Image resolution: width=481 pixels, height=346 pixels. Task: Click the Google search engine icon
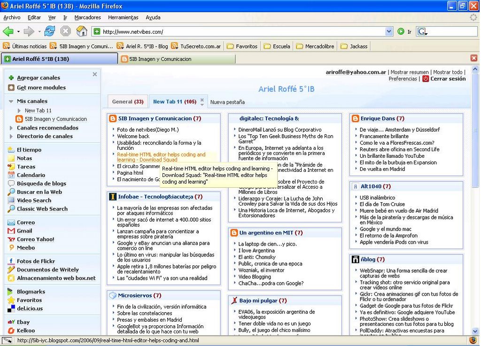tap(422, 31)
